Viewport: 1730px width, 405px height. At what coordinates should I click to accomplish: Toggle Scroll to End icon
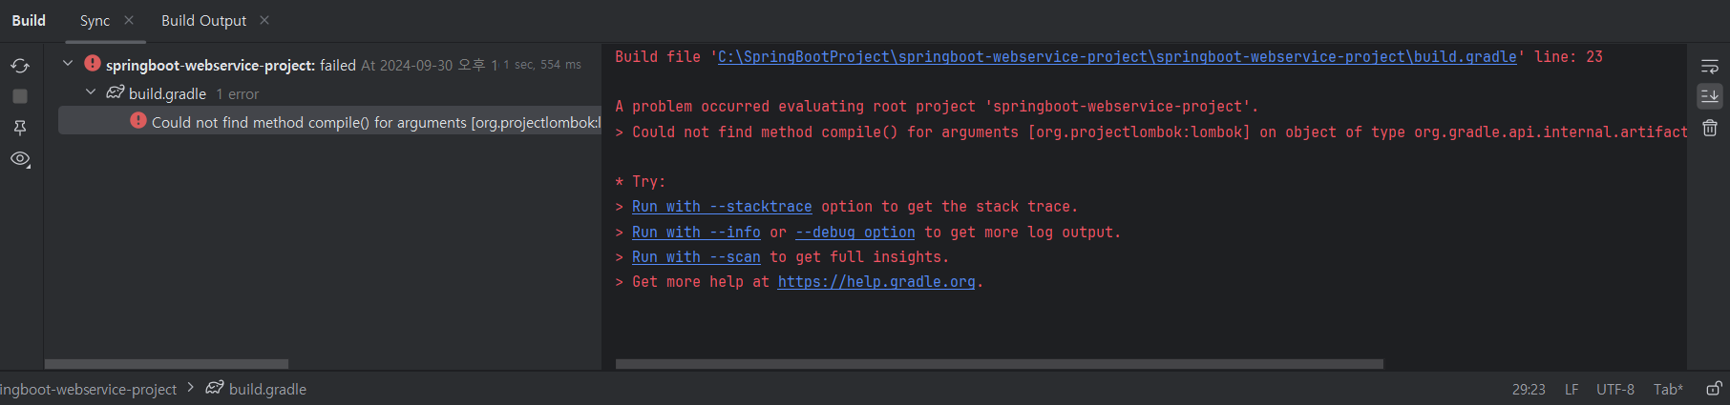(1710, 96)
